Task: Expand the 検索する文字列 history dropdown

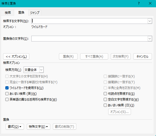Action: pyautogui.click(x=150, y=21)
